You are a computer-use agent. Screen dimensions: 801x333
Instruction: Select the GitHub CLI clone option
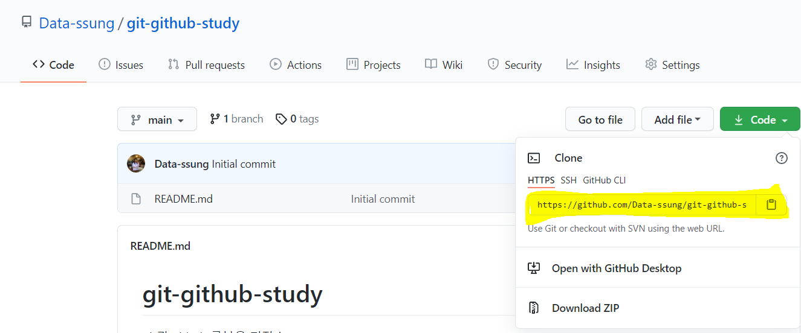(605, 180)
